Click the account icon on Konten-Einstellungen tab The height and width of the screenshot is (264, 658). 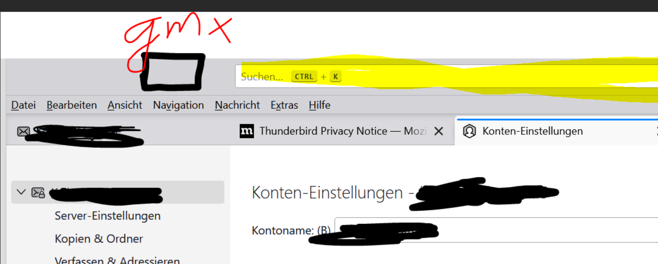[469, 131]
